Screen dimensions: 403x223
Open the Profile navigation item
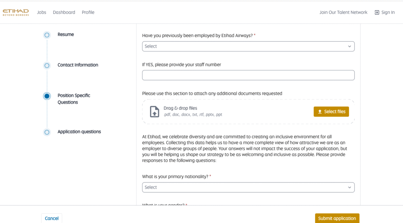click(x=88, y=13)
